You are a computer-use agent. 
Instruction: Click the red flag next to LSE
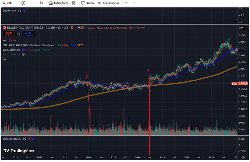[x=72, y=27]
